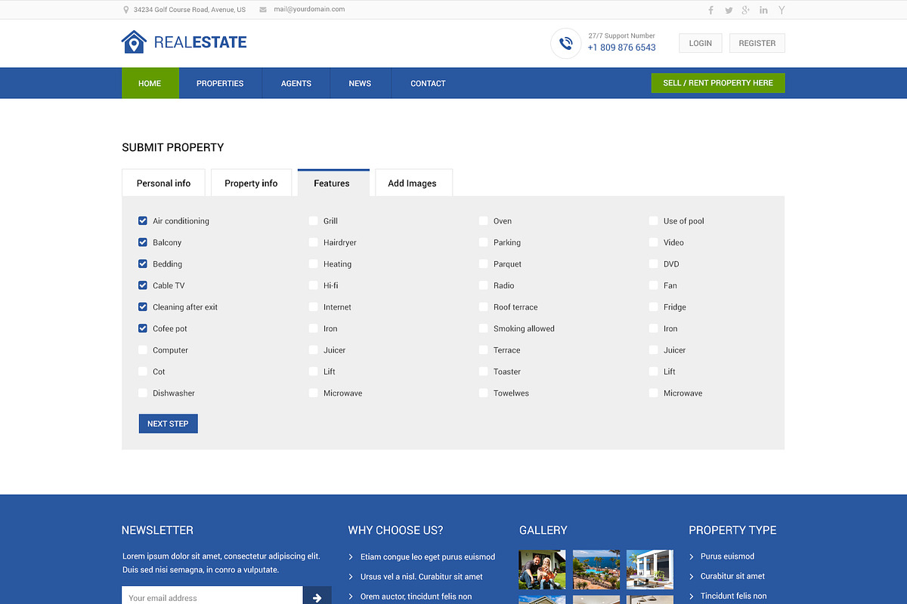Uncheck Air conditioning checkbox
The image size is (907, 604).
coord(143,220)
